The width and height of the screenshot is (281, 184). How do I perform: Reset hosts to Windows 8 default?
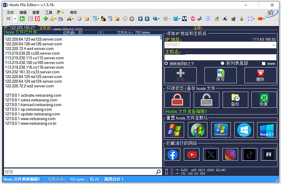point(244,130)
